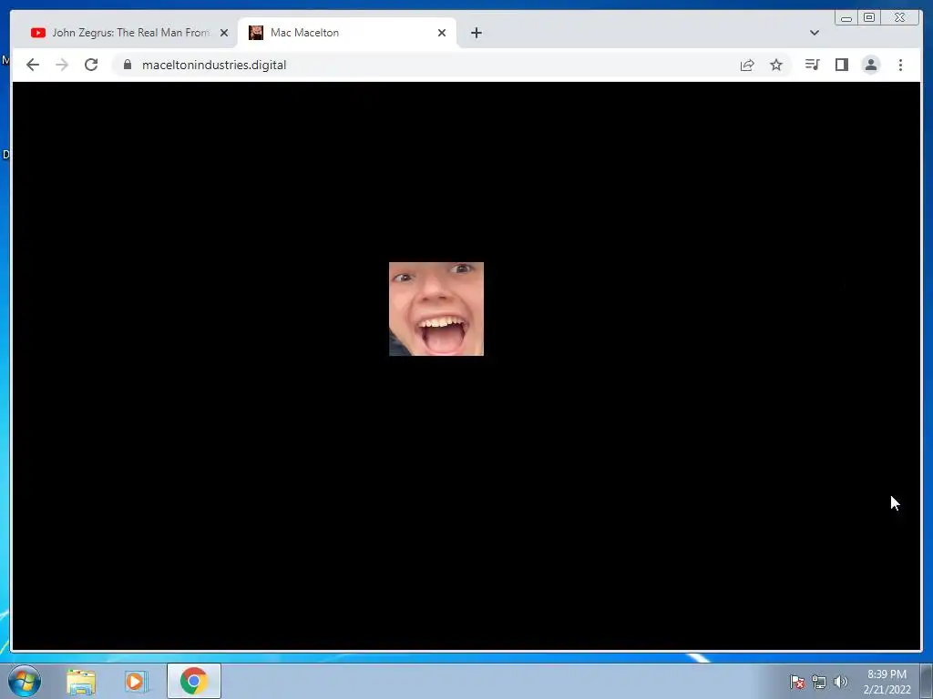Bookmark this tab with star icon
Screen dimensions: 933x699
pos(776,65)
